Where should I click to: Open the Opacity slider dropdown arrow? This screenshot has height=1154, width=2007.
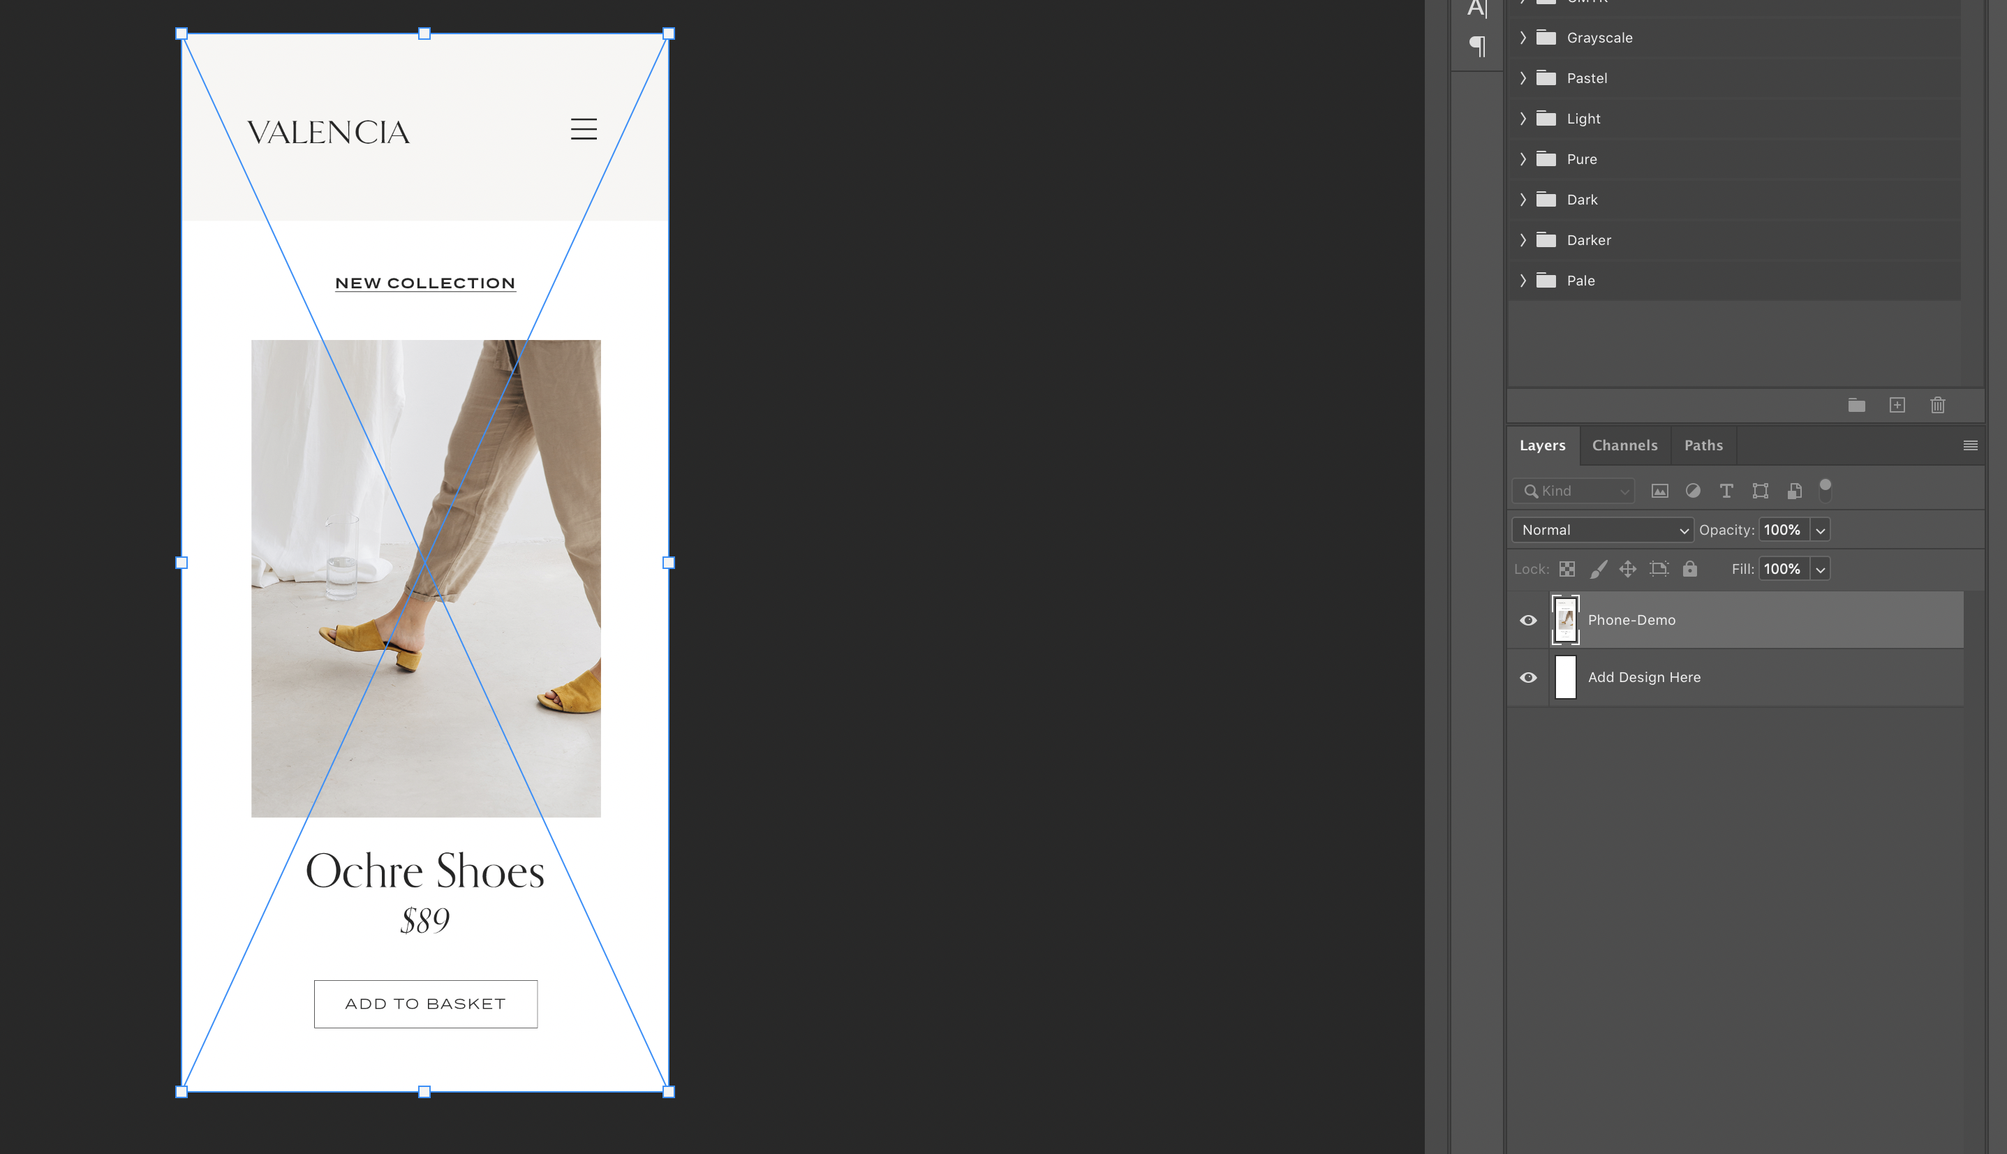coord(1820,531)
